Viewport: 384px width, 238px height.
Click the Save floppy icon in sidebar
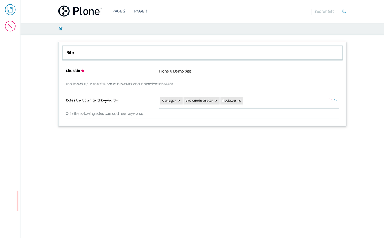(10, 10)
